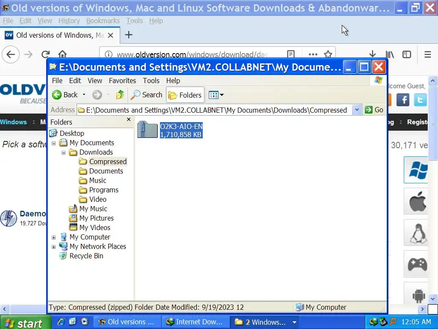Open Explorer's Edit menu
The width and height of the screenshot is (438, 329).
coord(75,81)
